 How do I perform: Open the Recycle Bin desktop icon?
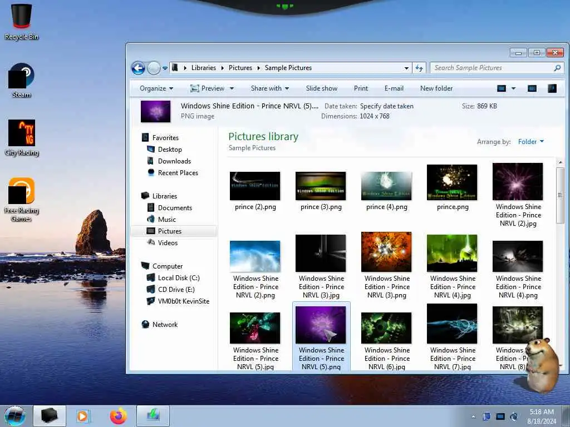click(x=22, y=22)
